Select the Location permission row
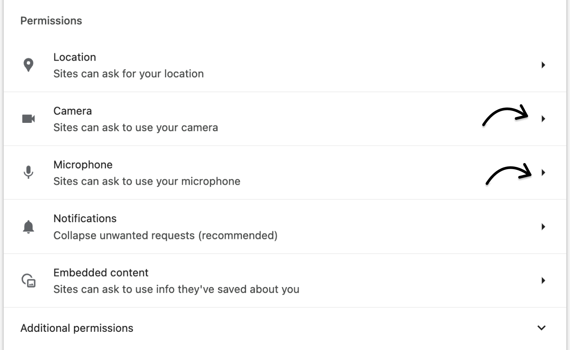This screenshot has height=350, width=570. [x=265, y=64]
